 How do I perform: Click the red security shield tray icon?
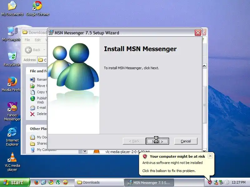coord(210,182)
